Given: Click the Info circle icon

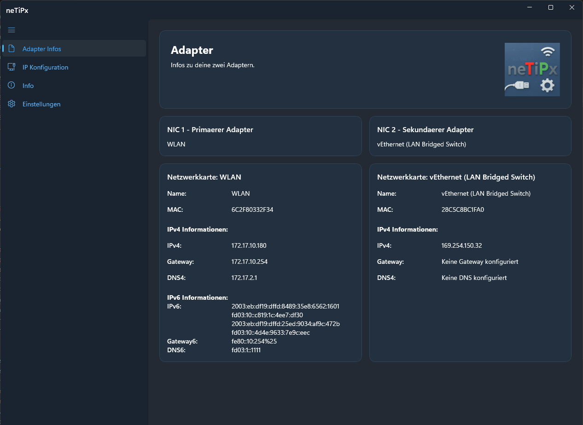Looking at the screenshot, I should [x=12, y=86].
